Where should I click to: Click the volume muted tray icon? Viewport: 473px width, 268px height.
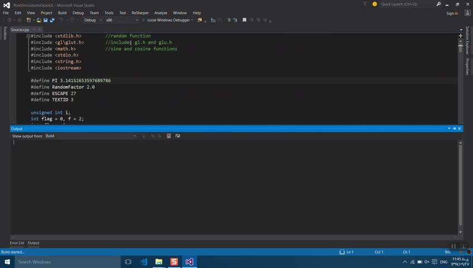coord(427,262)
